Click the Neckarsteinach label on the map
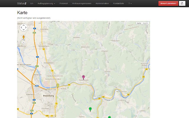This screenshot has width=189, height=118. 122,91
